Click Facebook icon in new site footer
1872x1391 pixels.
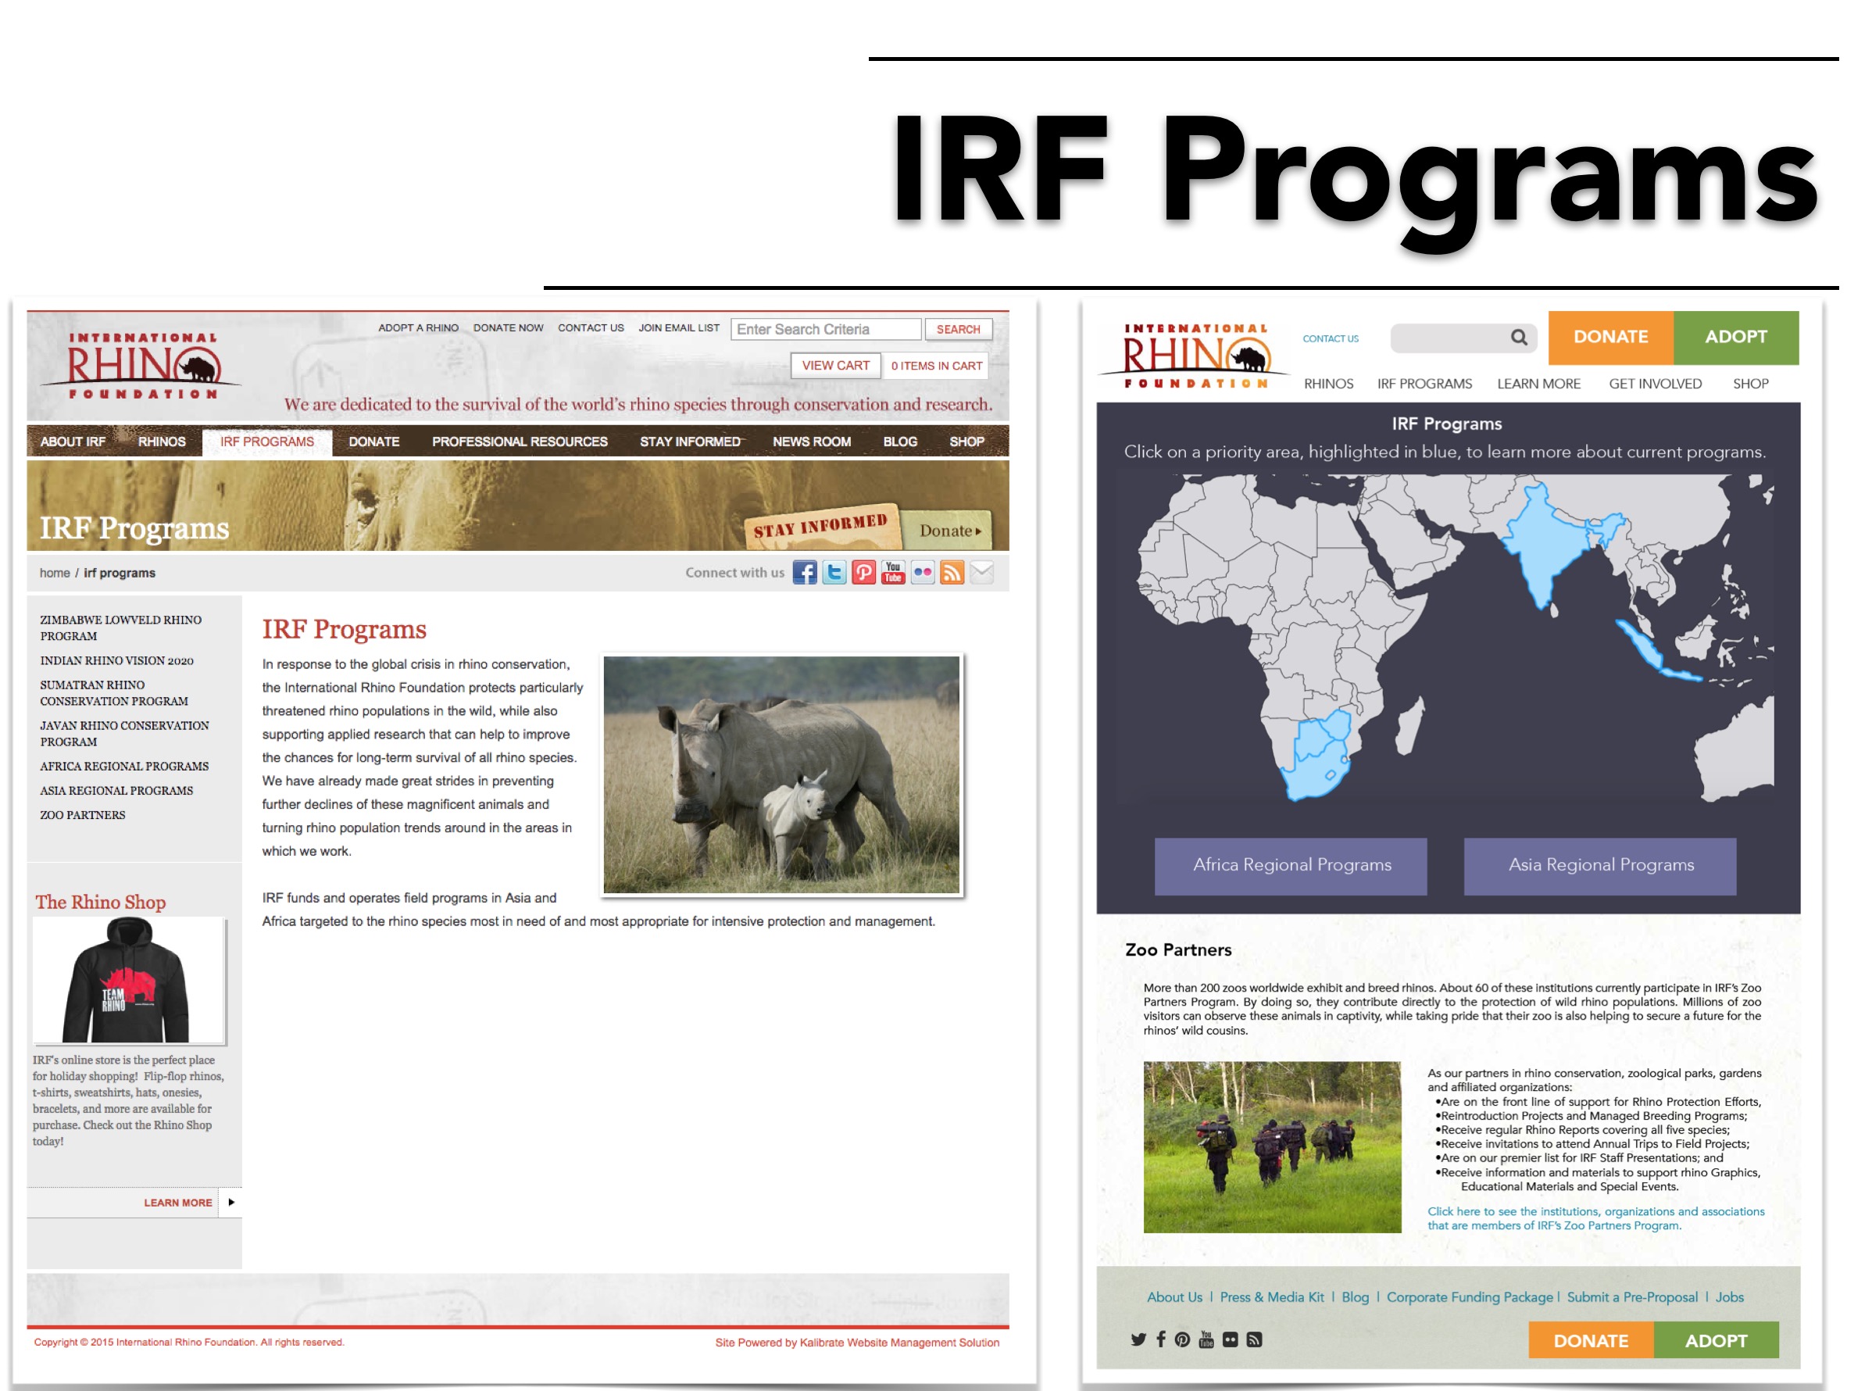(1161, 1339)
